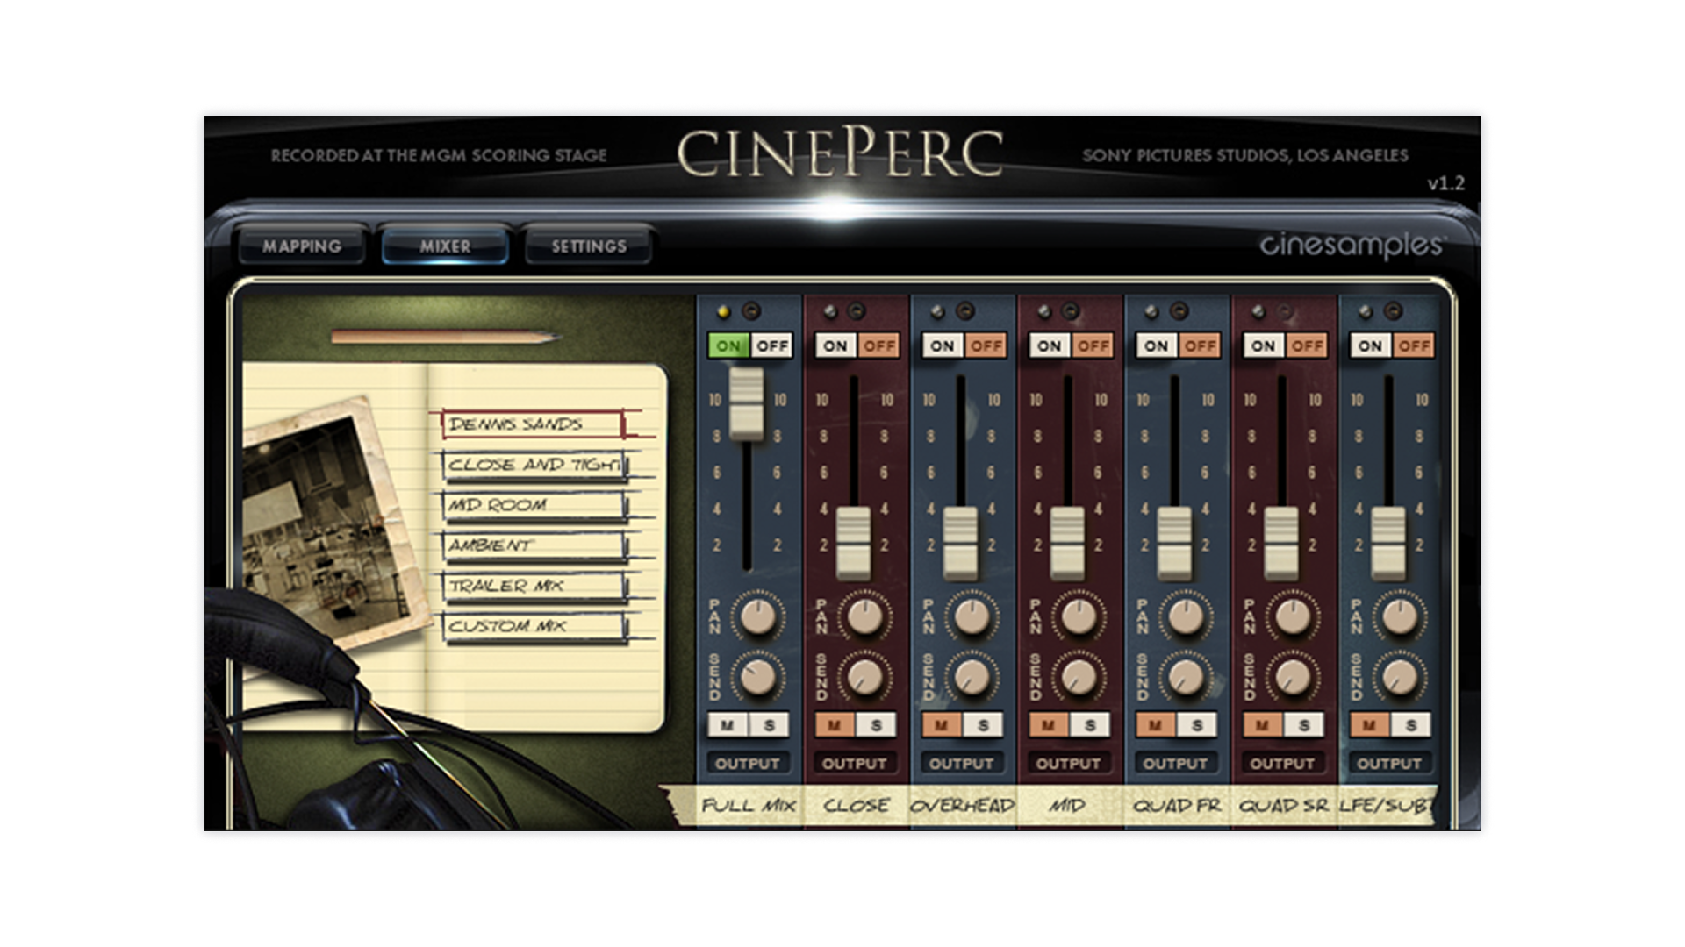Click the Overhead channel fader handle
The width and height of the screenshot is (1685, 947).
961,542
